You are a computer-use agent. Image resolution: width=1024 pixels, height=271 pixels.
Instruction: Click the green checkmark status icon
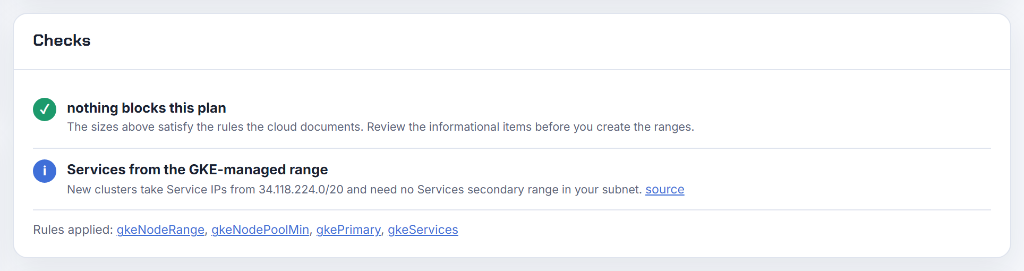coord(45,109)
